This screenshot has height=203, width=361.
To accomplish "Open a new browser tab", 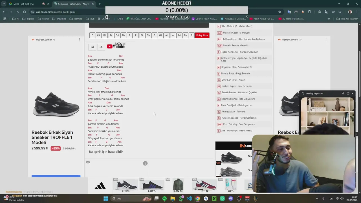I will point(100,4).
